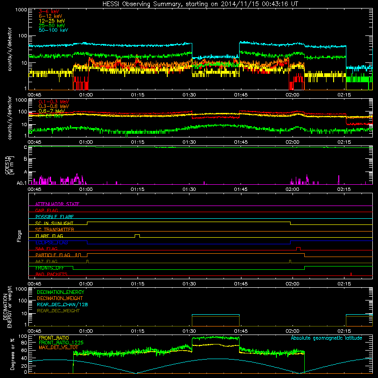Select the 50-100 keV legend label
Image resolution: width=378 pixels, height=378 pixels.
53,30
